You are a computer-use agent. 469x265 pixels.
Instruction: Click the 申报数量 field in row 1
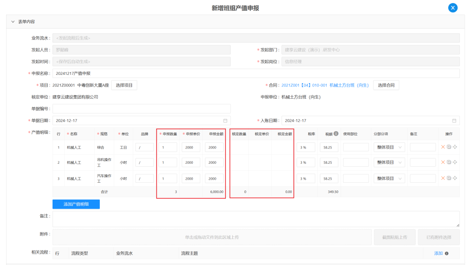(168, 147)
